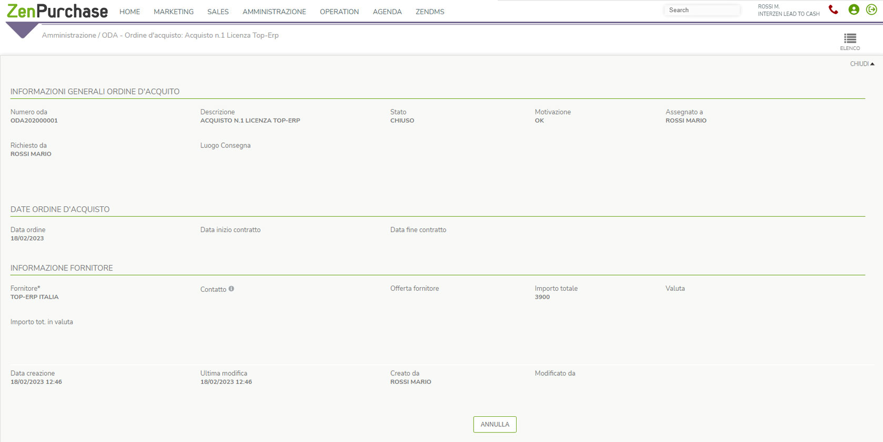
Task: Click the logout arrow icon
Action: pyautogui.click(x=871, y=10)
